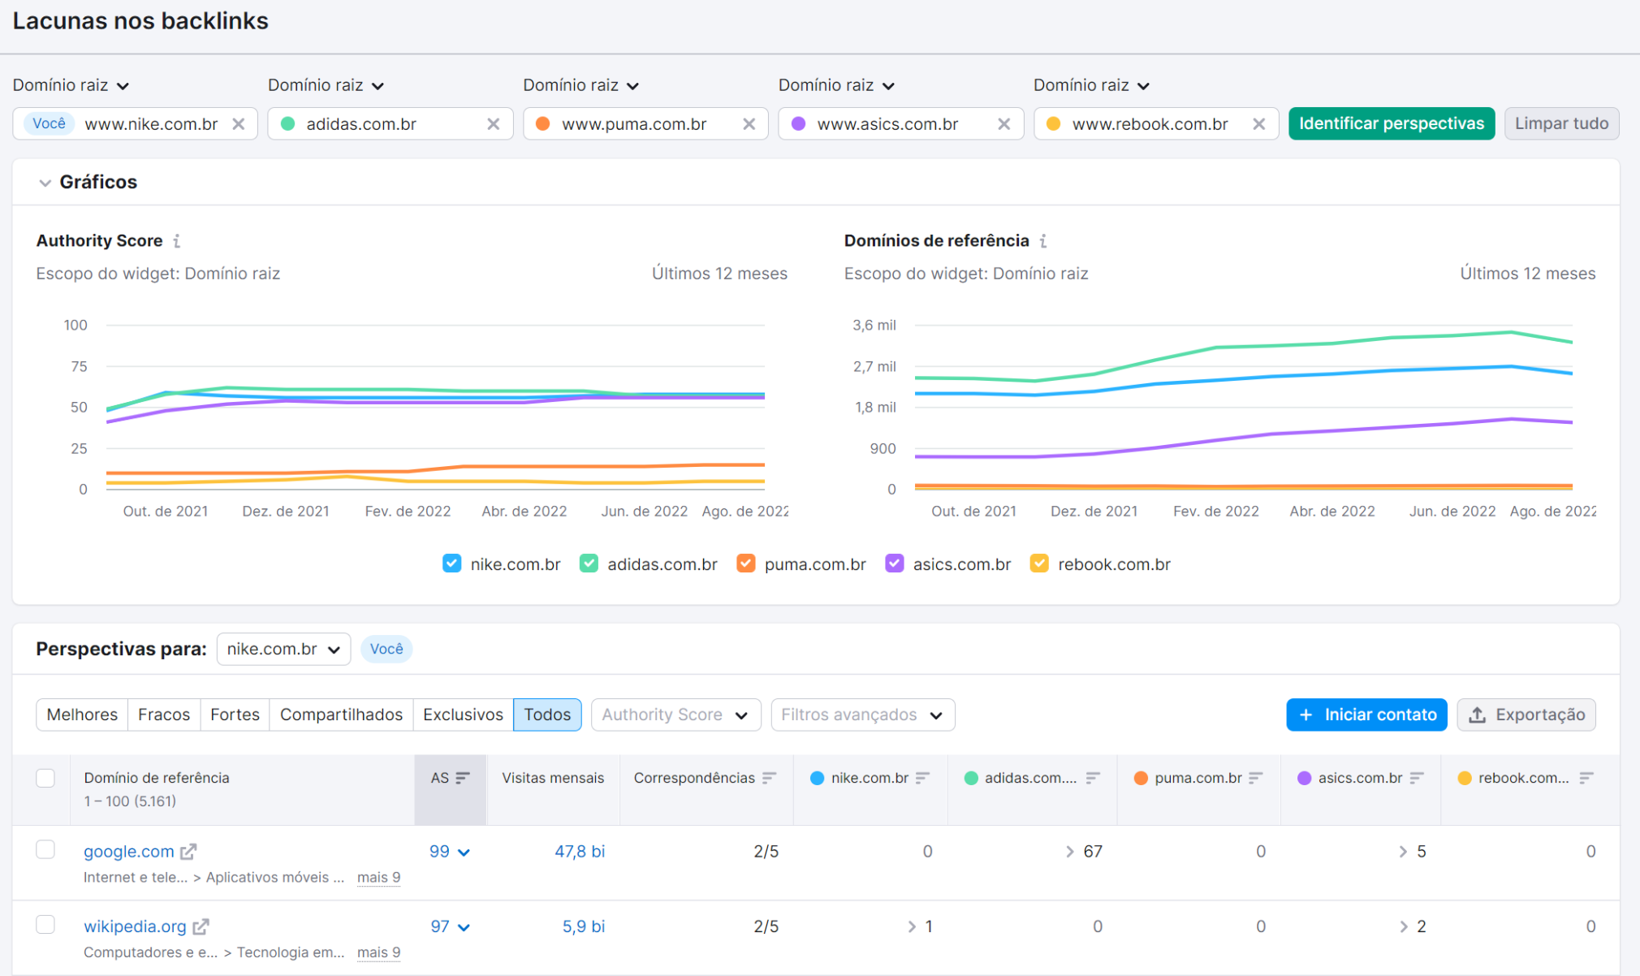
Task: Open Perspectivas para nike.com.br dropdown
Action: tap(283, 649)
